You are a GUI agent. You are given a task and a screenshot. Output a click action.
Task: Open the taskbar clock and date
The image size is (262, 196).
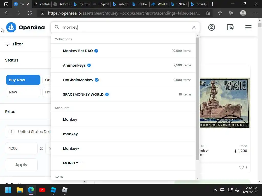point(250,190)
